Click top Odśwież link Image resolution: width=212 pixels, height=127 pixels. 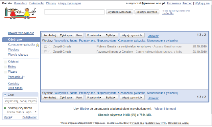[x=153, y=36]
